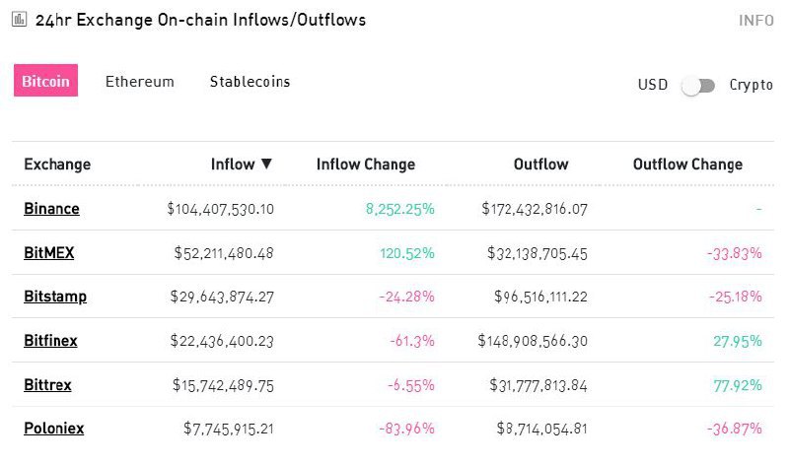Sort by the Outflow column header
This screenshot has height=464, width=789.
(x=541, y=165)
